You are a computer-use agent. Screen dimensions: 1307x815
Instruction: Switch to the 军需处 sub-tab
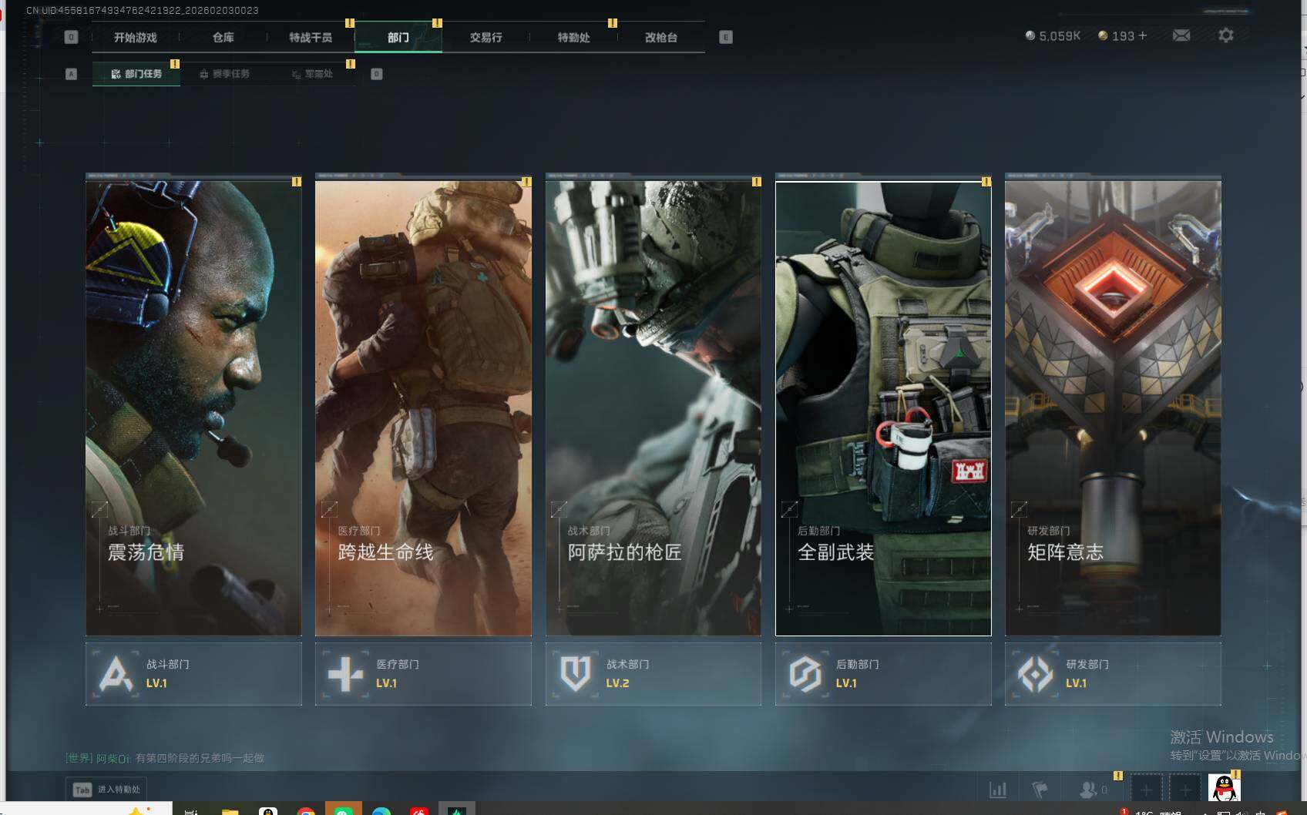(312, 74)
